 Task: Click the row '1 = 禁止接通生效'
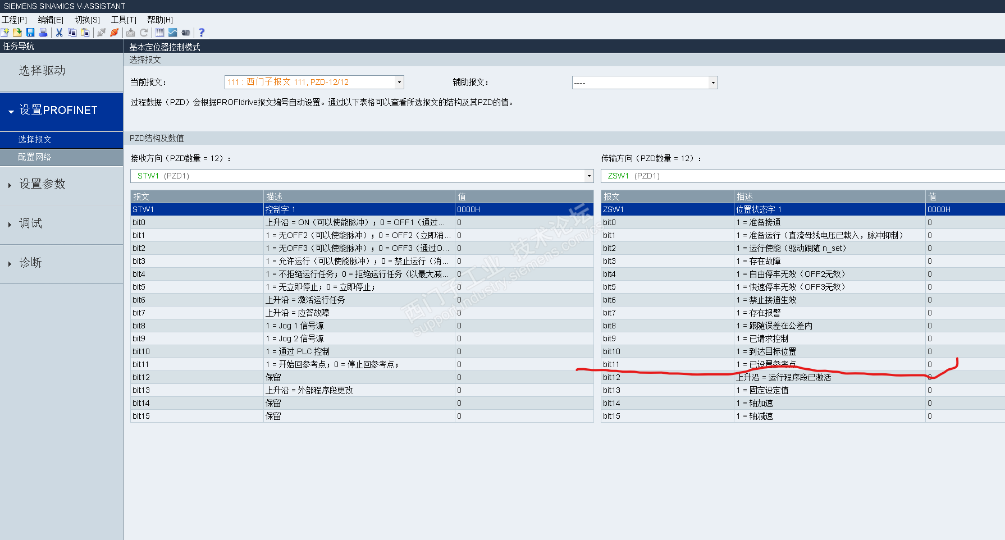coord(803,300)
